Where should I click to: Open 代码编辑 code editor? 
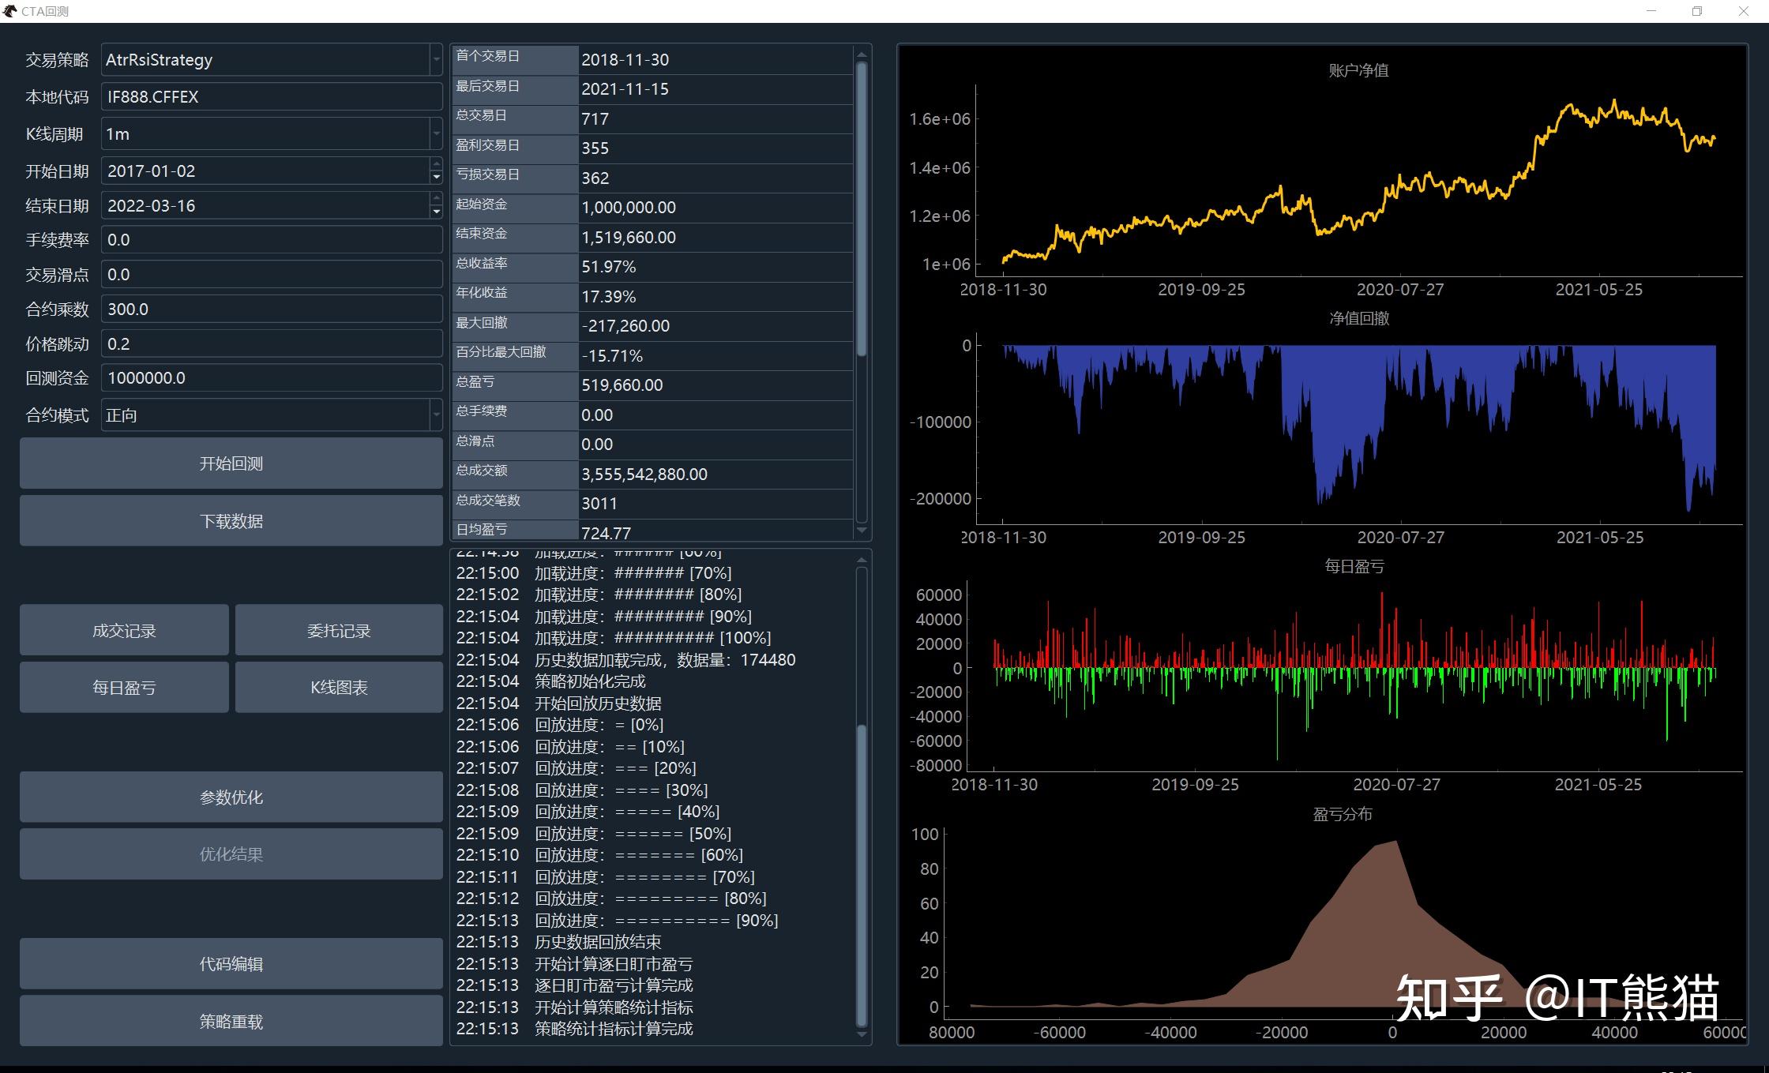[x=231, y=963]
